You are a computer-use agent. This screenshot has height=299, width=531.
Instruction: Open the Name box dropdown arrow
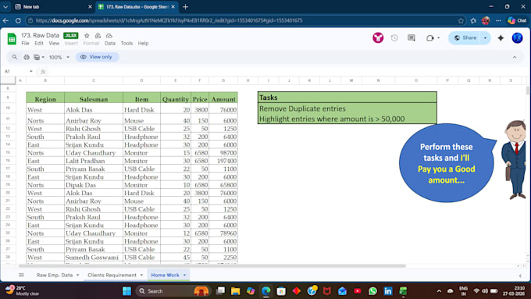(x=30, y=72)
